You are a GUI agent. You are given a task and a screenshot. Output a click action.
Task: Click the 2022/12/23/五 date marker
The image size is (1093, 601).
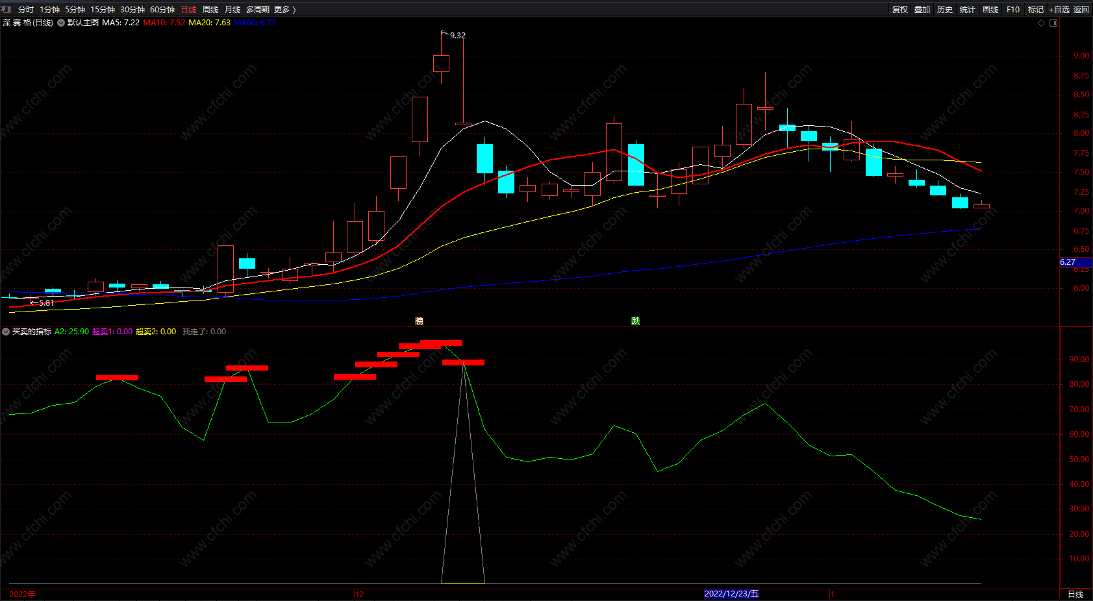(731, 594)
